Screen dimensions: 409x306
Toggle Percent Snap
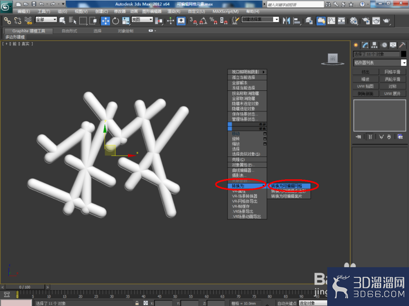tap(213, 20)
